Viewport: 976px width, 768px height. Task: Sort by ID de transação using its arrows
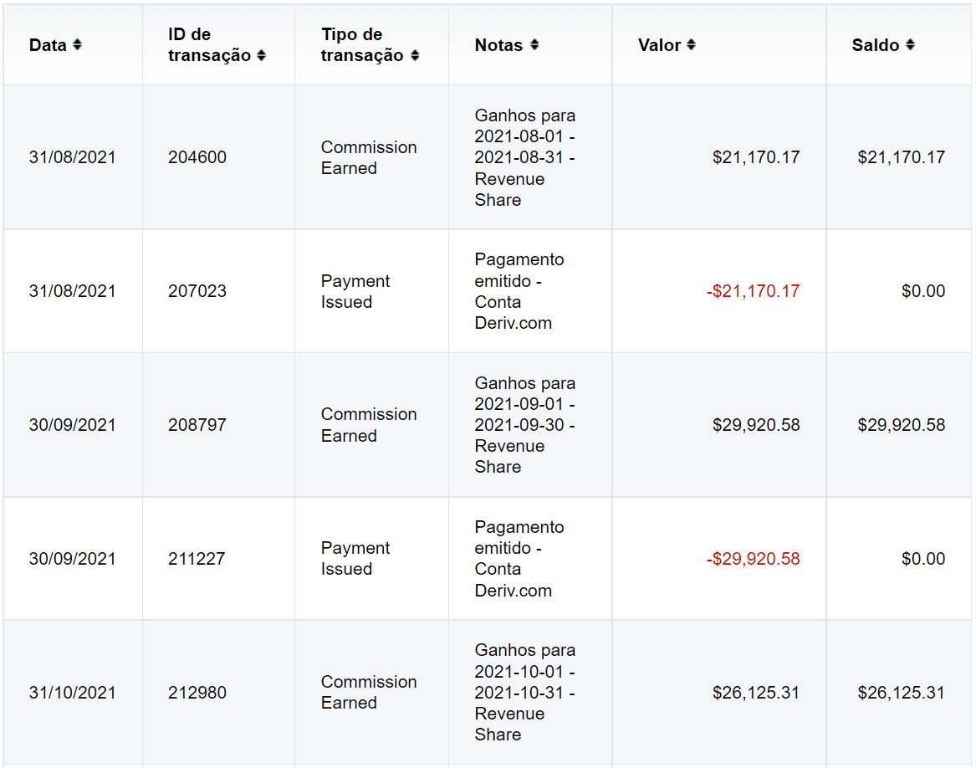[x=261, y=56]
